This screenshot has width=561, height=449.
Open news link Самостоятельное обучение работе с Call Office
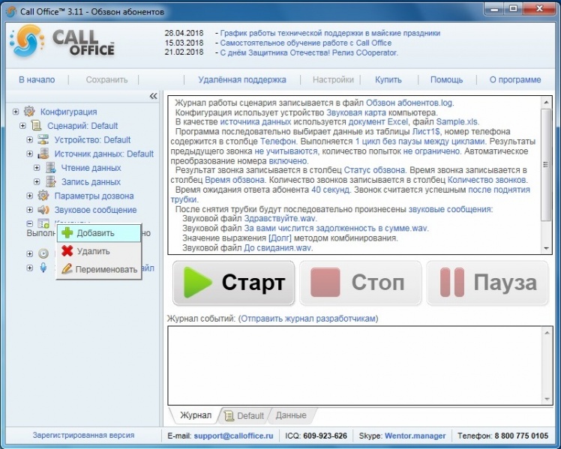point(305,43)
